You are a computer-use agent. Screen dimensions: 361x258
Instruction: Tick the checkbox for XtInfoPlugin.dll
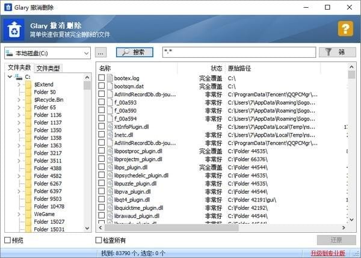(102, 126)
